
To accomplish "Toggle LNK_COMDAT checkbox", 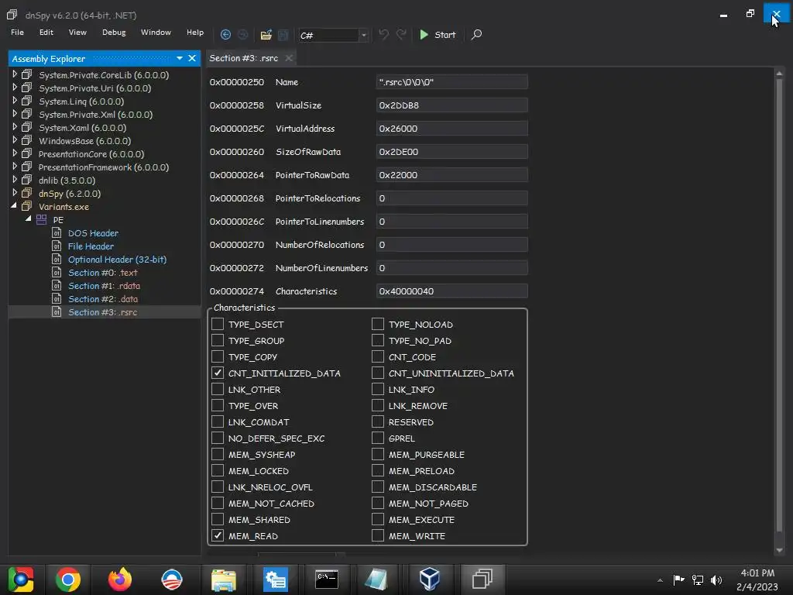I will pyautogui.click(x=218, y=421).
